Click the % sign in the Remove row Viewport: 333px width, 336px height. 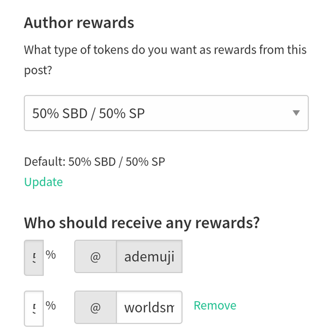[50, 305]
